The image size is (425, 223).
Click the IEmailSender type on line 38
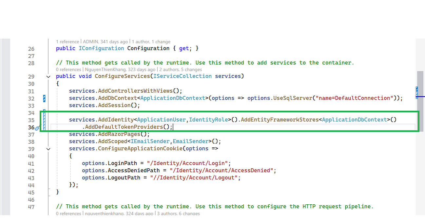pos(150,141)
